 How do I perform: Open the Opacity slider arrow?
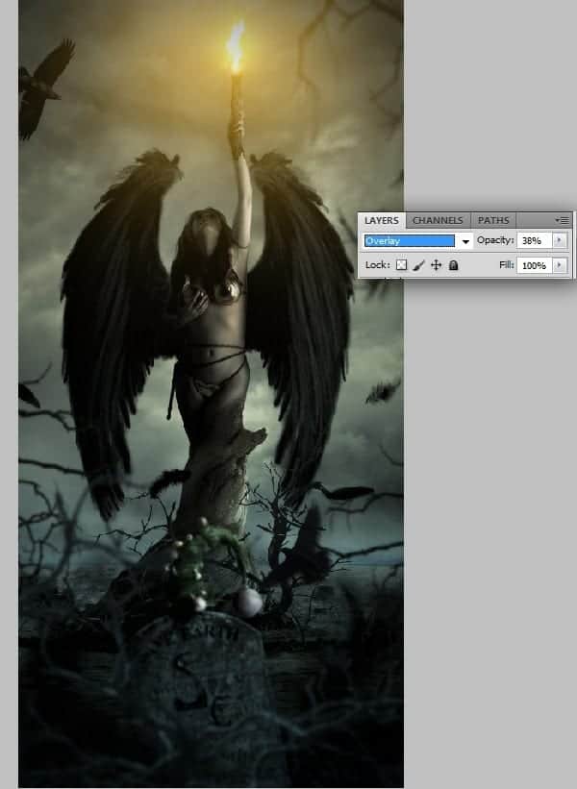click(559, 240)
